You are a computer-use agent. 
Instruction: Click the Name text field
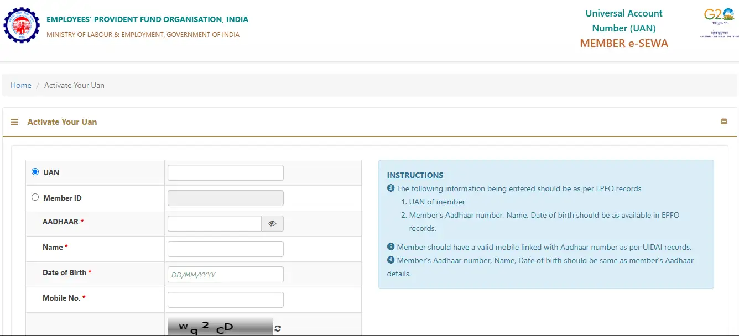[225, 249]
